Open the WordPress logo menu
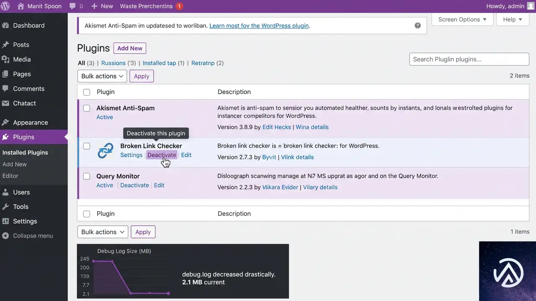 6,6
